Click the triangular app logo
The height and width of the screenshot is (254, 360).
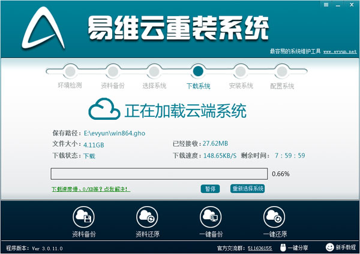click(43, 28)
